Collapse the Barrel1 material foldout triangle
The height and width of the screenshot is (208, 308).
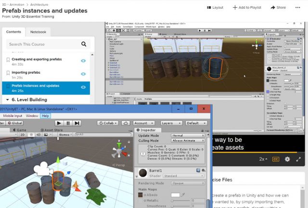[137, 177]
